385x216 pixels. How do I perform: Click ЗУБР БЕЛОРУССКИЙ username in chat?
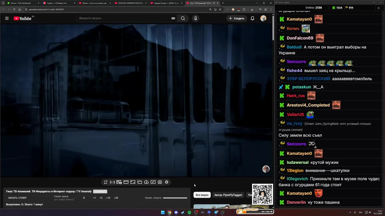pyautogui.click(x=308, y=79)
